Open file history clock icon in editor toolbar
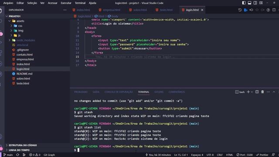 point(240,10)
